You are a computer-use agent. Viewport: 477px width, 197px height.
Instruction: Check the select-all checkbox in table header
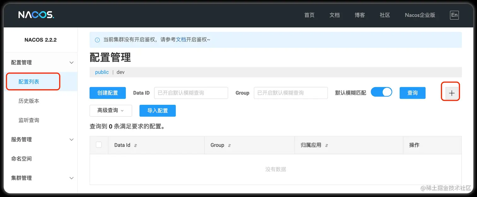[x=99, y=145]
